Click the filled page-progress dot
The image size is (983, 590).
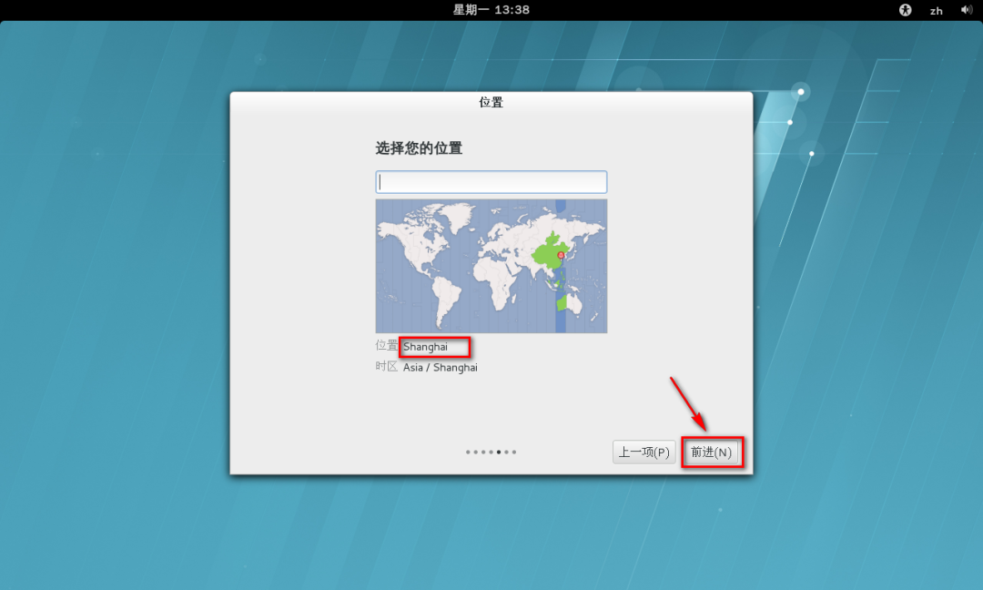pyautogui.click(x=499, y=452)
